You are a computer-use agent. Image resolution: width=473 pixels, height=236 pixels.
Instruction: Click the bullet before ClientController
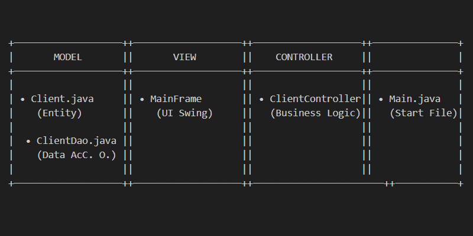[261, 99]
